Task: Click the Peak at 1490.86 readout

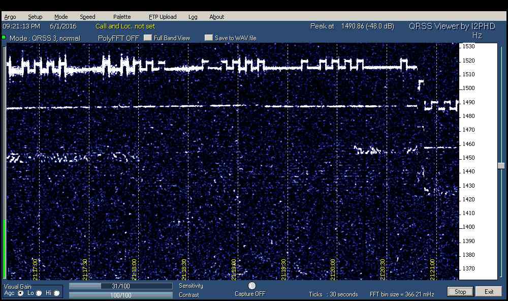Action: pyautogui.click(x=352, y=26)
